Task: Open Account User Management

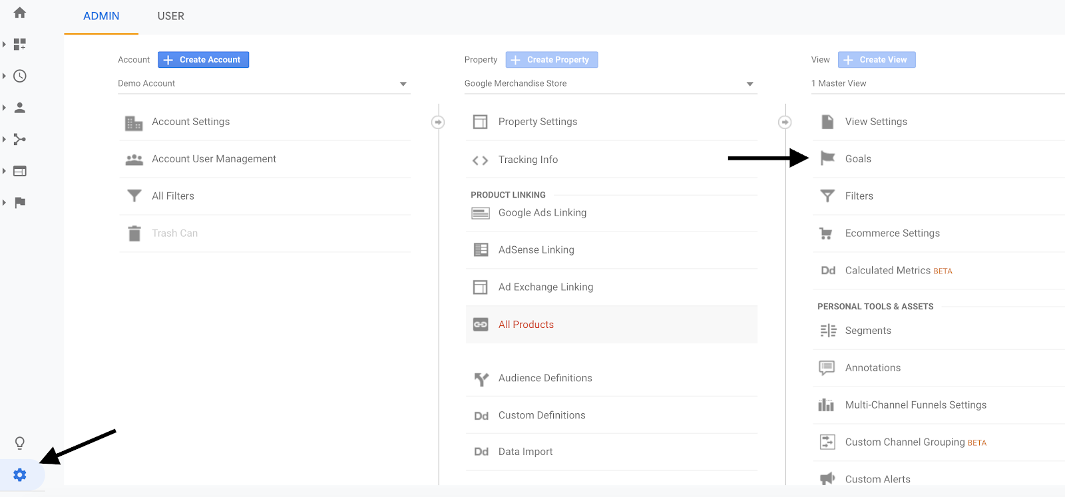Action: click(214, 159)
